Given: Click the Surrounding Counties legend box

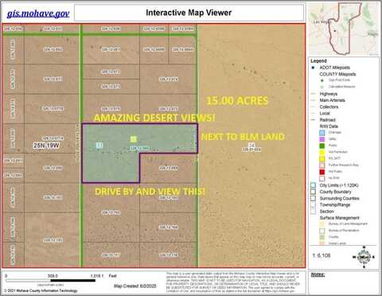Looking at the screenshot, I should point(313,198).
